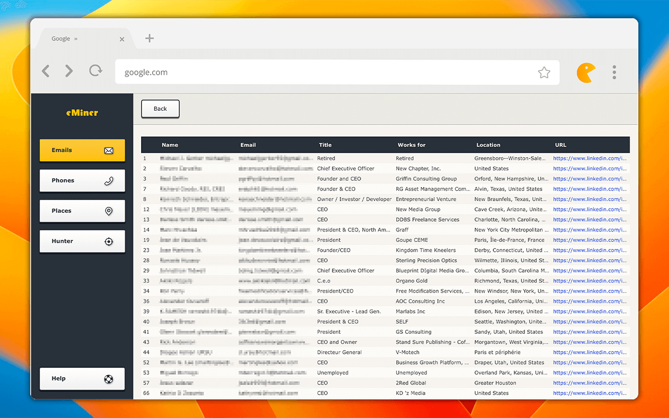Open the Phones section
Image resolution: width=669 pixels, height=418 pixels.
tap(82, 181)
